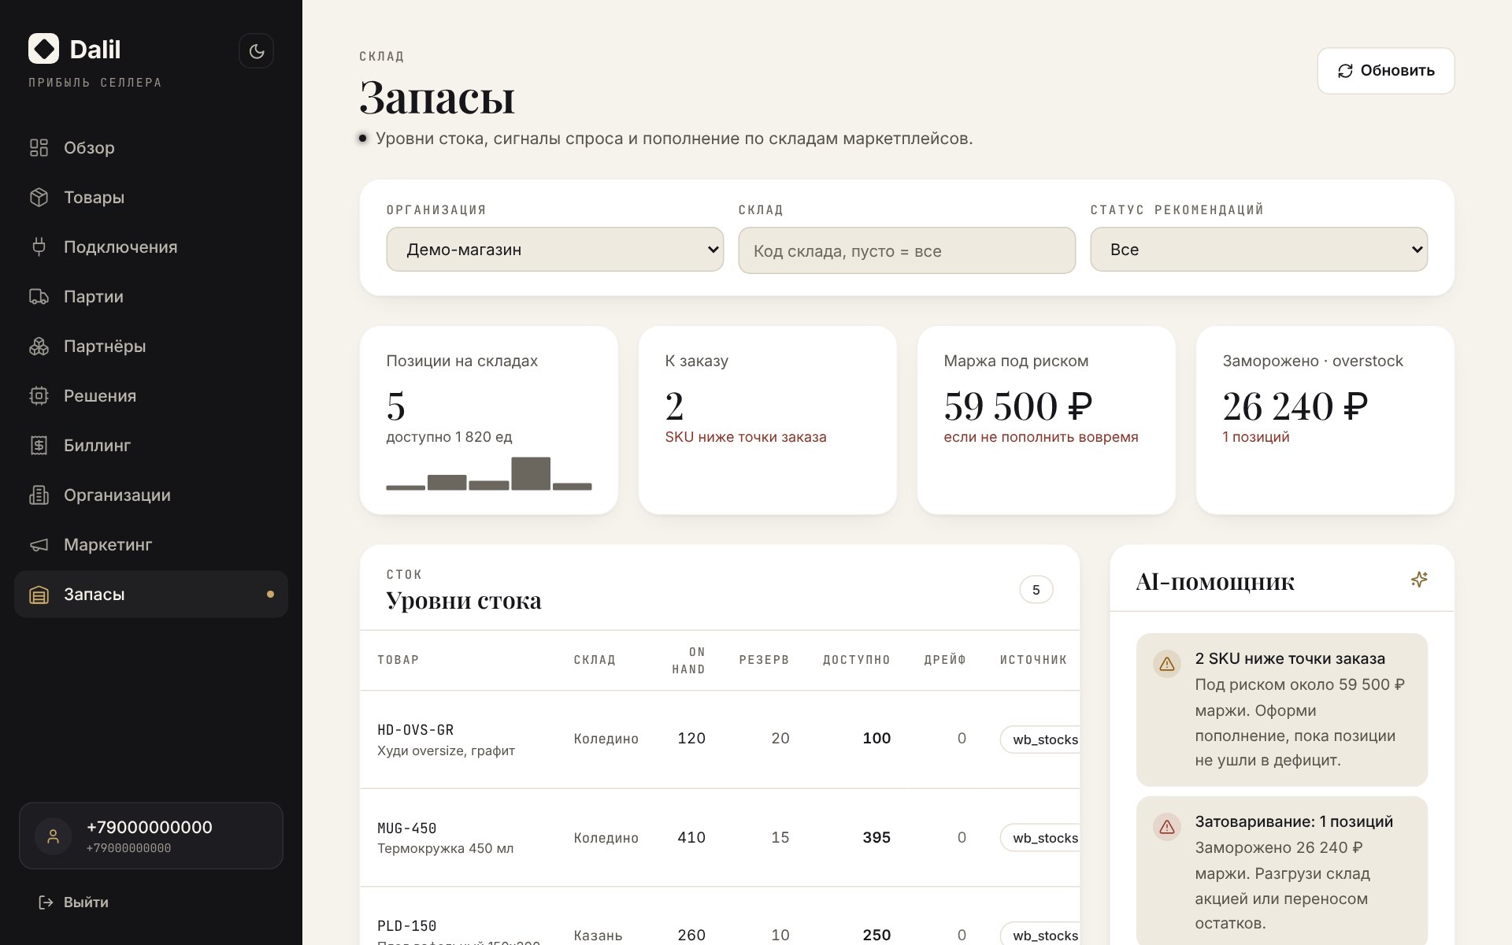Click the К заказу card

tap(768, 421)
